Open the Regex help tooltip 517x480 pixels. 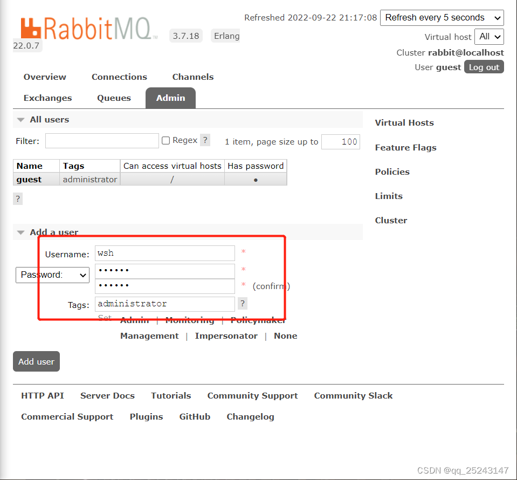(x=205, y=140)
